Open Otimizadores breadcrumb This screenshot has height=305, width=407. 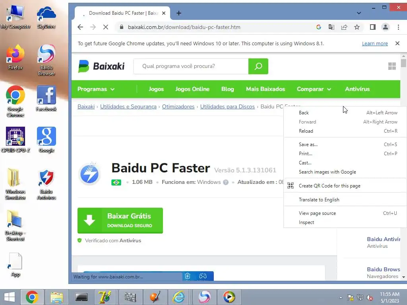click(x=178, y=106)
